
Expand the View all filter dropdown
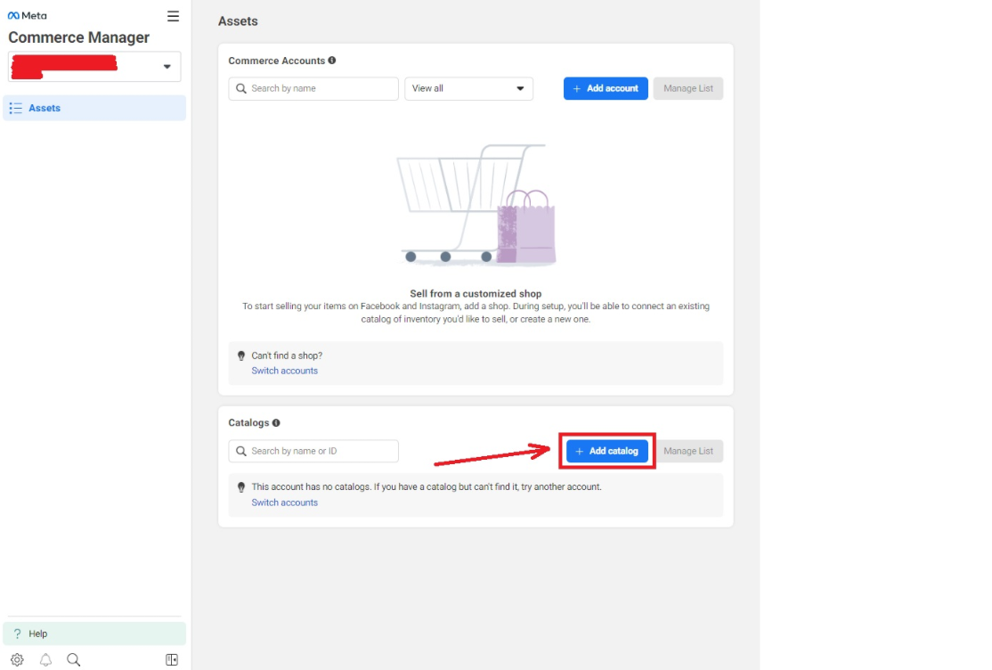[468, 89]
